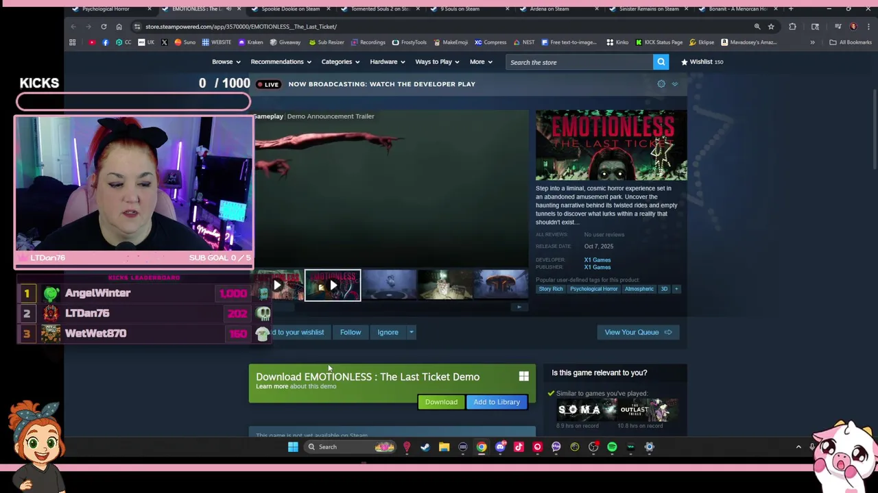Select the Demo Announcement Trailer thumbnail
878x493 pixels.
click(333, 286)
